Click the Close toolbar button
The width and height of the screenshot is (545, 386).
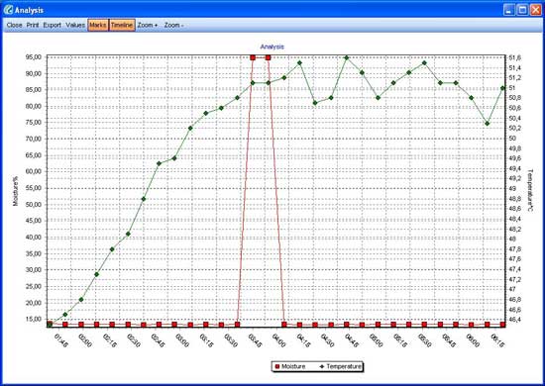(x=14, y=25)
